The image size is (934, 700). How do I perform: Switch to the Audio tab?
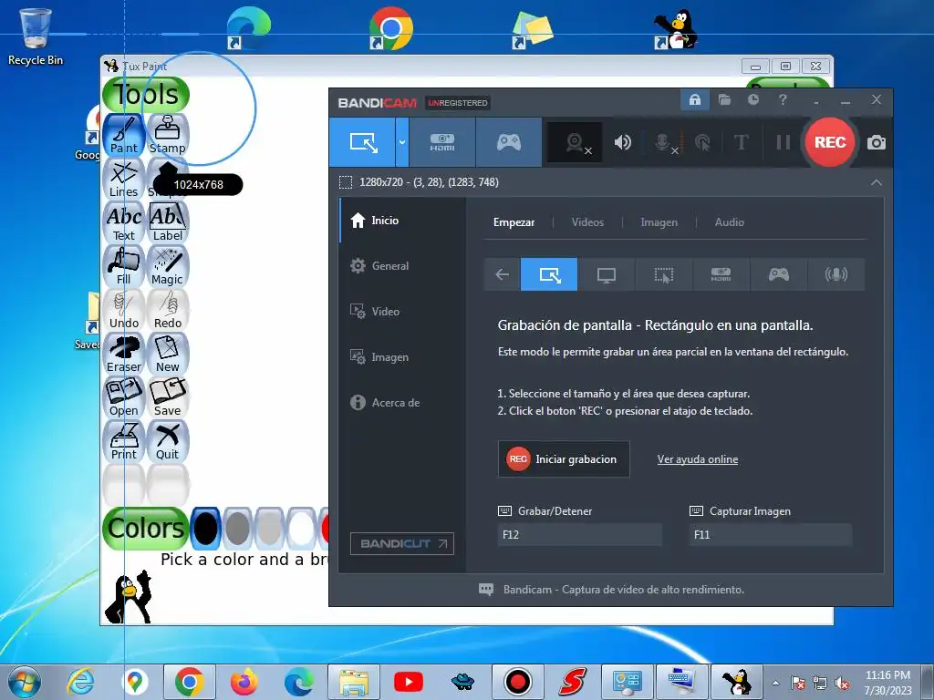click(x=729, y=222)
